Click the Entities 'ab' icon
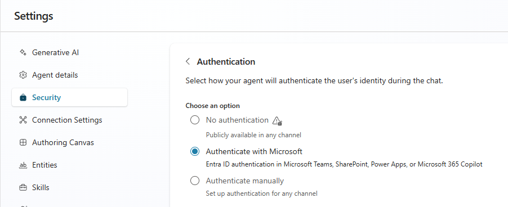This screenshot has height=207, width=508. click(23, 165)
